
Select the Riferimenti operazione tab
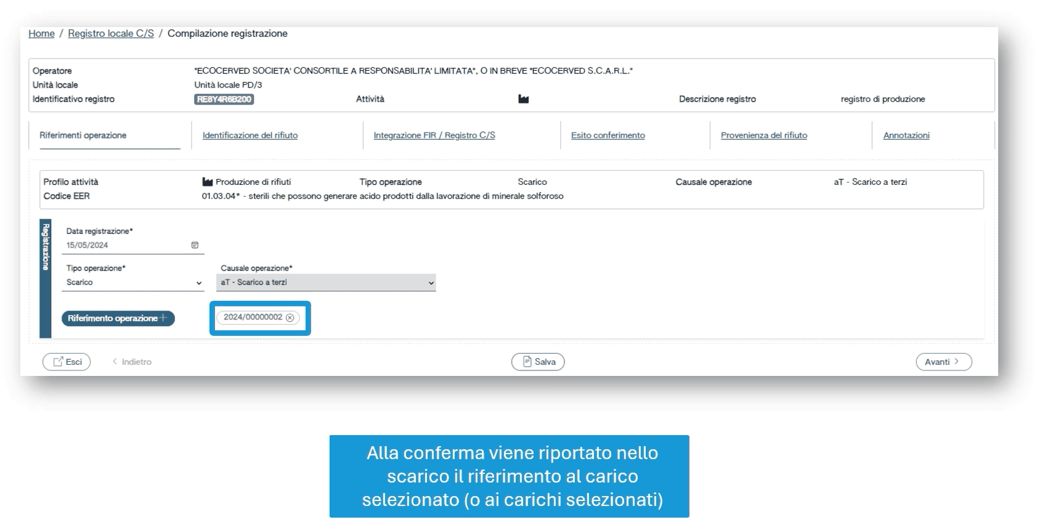[x=83, y=136]
